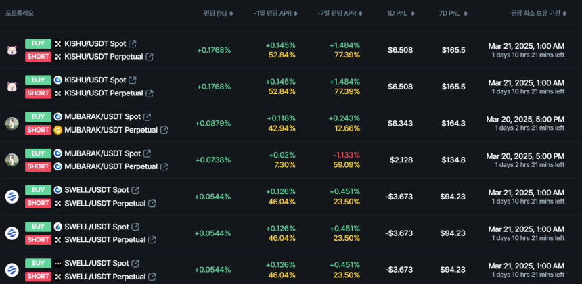Click the Gate logo beside MUBARAK/USDT Perpetual
This screenshot has height=284, width=582.
[58, 166]
